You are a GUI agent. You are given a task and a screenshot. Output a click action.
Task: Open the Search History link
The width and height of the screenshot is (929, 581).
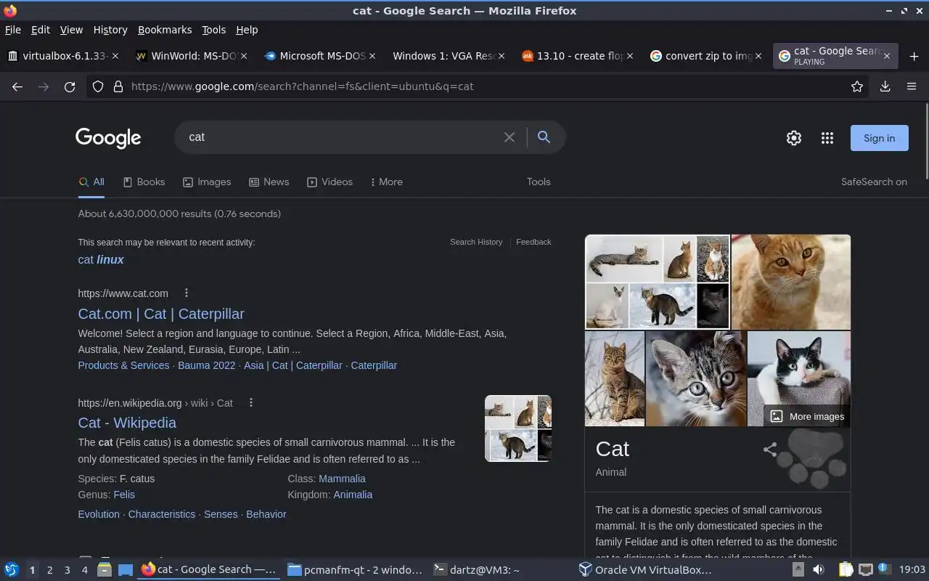[x=476, y=242]
